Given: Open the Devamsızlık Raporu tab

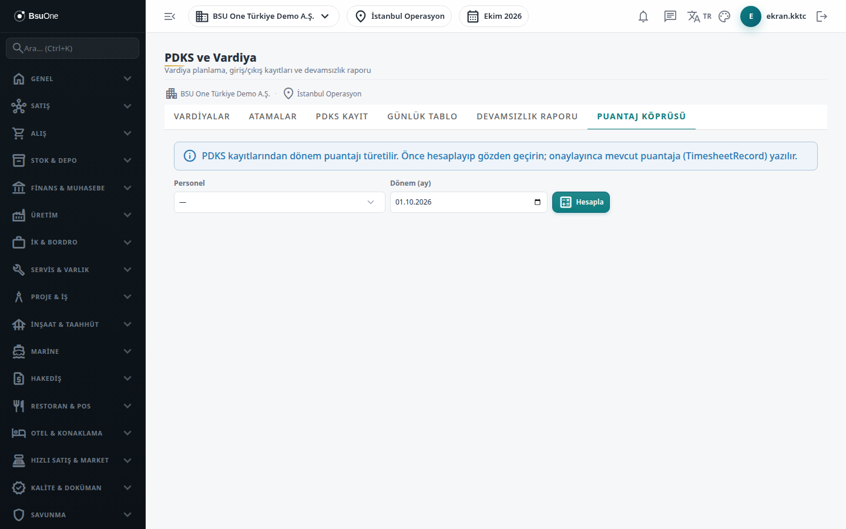Looking at the screenshot, I should coord(527,116).
